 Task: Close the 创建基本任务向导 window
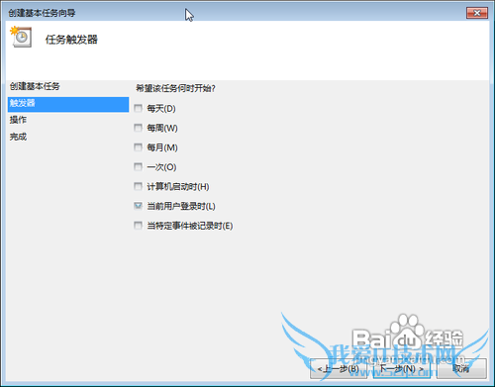[x=477, y=13]
